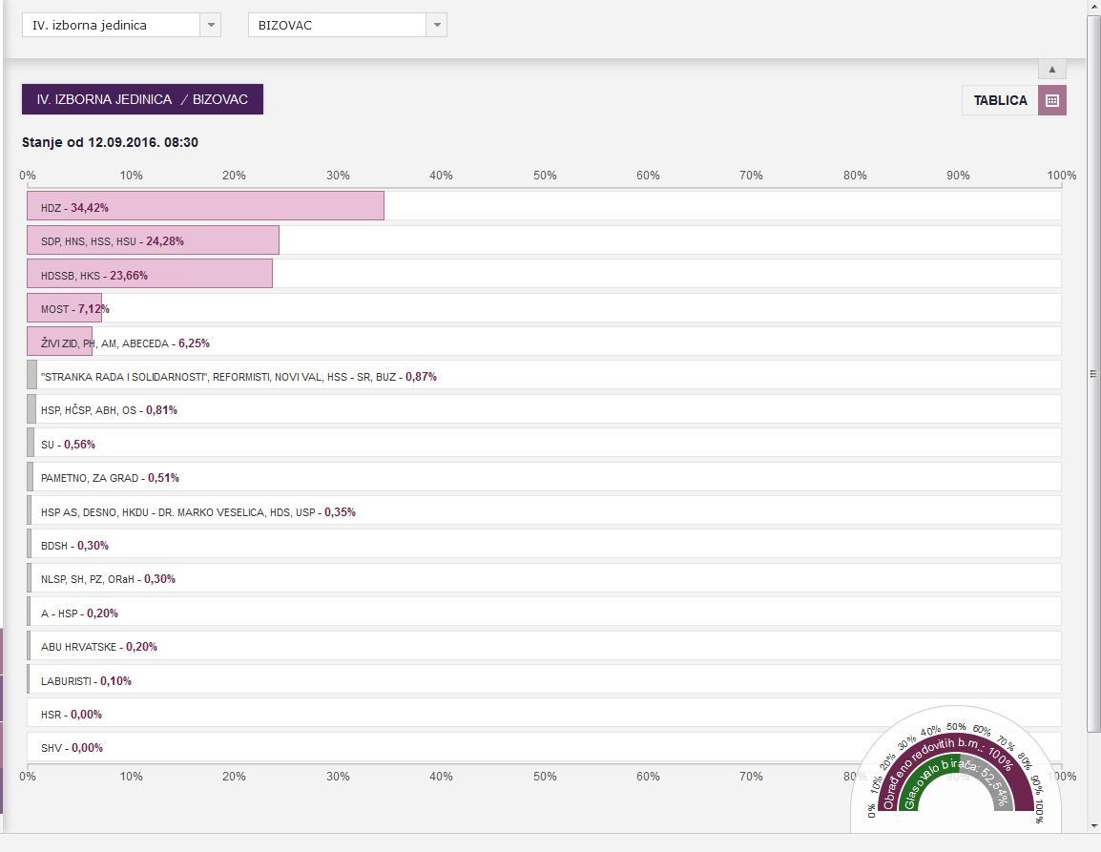Expand the BIZOVAC municipality dropdown arrow
Viewport: 1101px width, 852px height.
[437, 26]
